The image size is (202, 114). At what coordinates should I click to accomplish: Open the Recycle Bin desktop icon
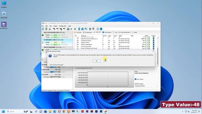pyautogui.click(x=4, y=15)
